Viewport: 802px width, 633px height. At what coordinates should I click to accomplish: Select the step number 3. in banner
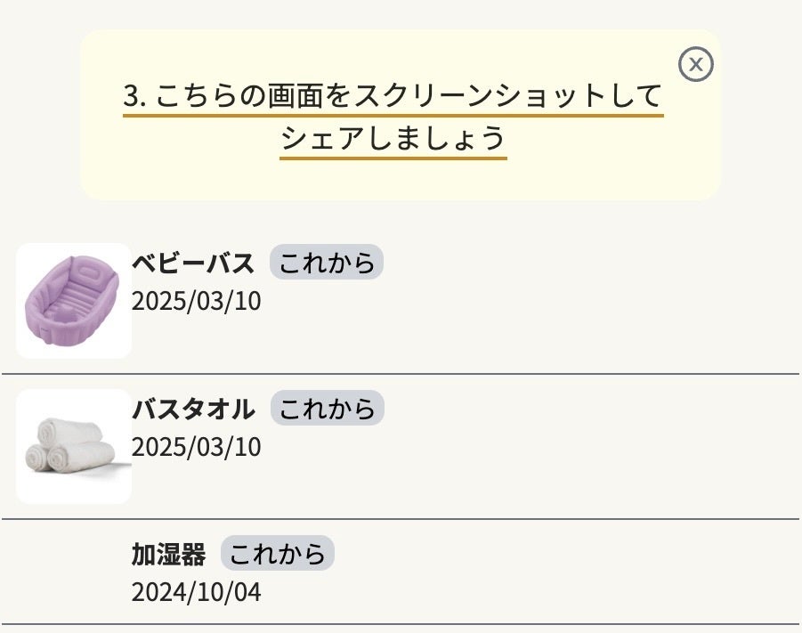click(134, 96)
